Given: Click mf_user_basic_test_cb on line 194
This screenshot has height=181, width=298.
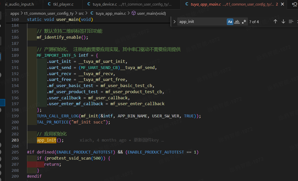Looking at the screenshot, I should (126, 86).
